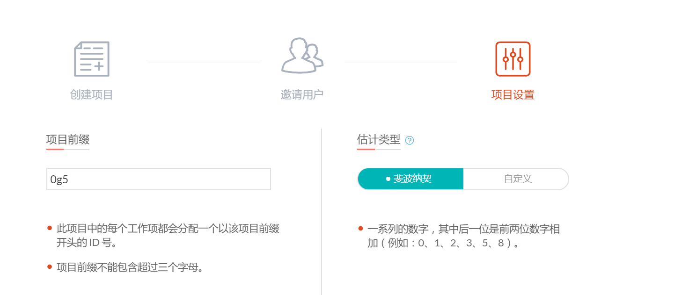Click the Invite Users people icon
This screenshot has width=689, height=295.
pos(302,56)
